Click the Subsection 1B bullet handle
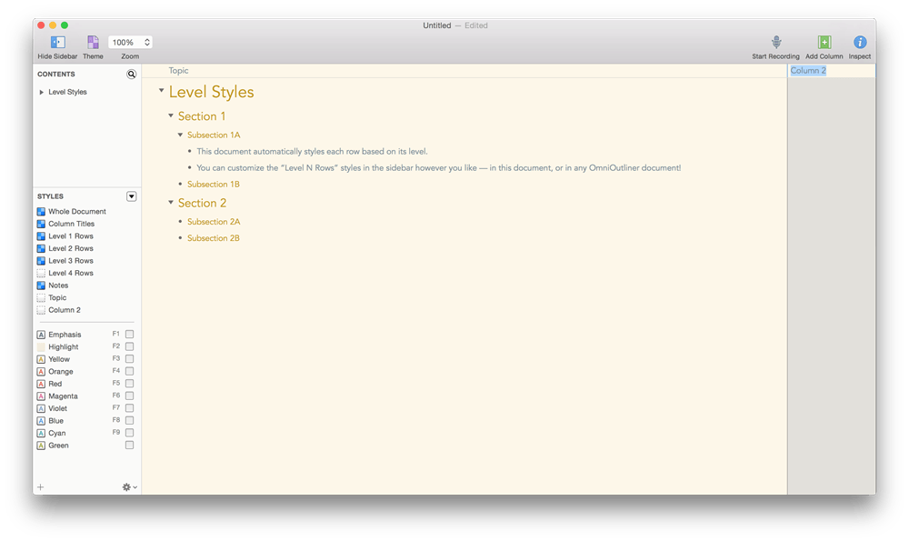909x541 pixels. click(180, 185)
